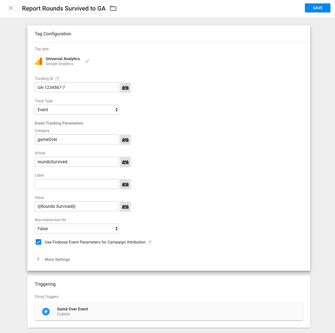Select the Game Over Event firing trigger
The image size is (335, 333).
169,311
